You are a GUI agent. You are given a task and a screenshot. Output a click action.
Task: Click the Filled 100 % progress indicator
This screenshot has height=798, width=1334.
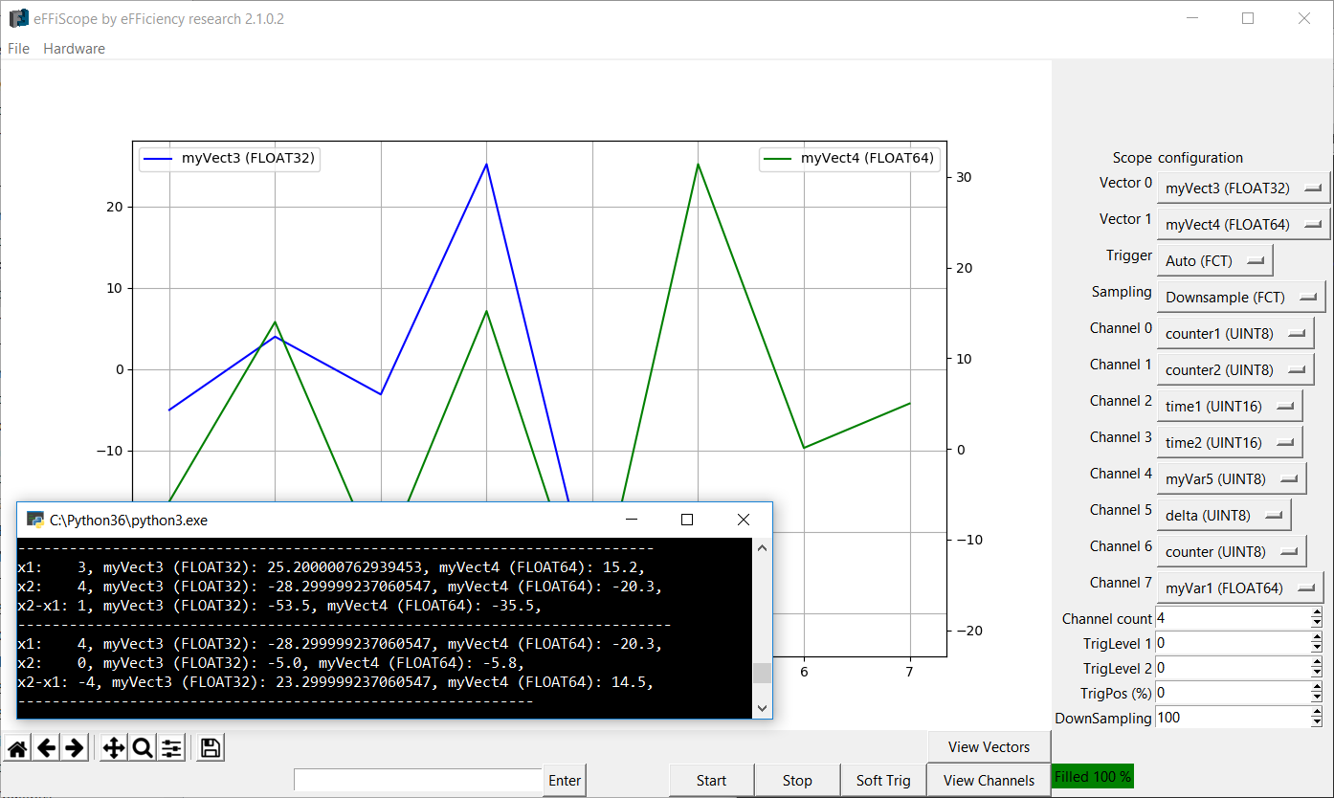(x=1092, y=777)
